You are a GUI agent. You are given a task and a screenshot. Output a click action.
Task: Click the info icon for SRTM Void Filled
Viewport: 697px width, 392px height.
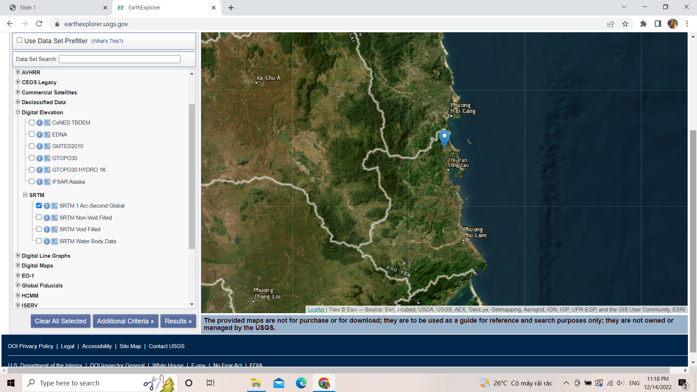tap(47, 229)
